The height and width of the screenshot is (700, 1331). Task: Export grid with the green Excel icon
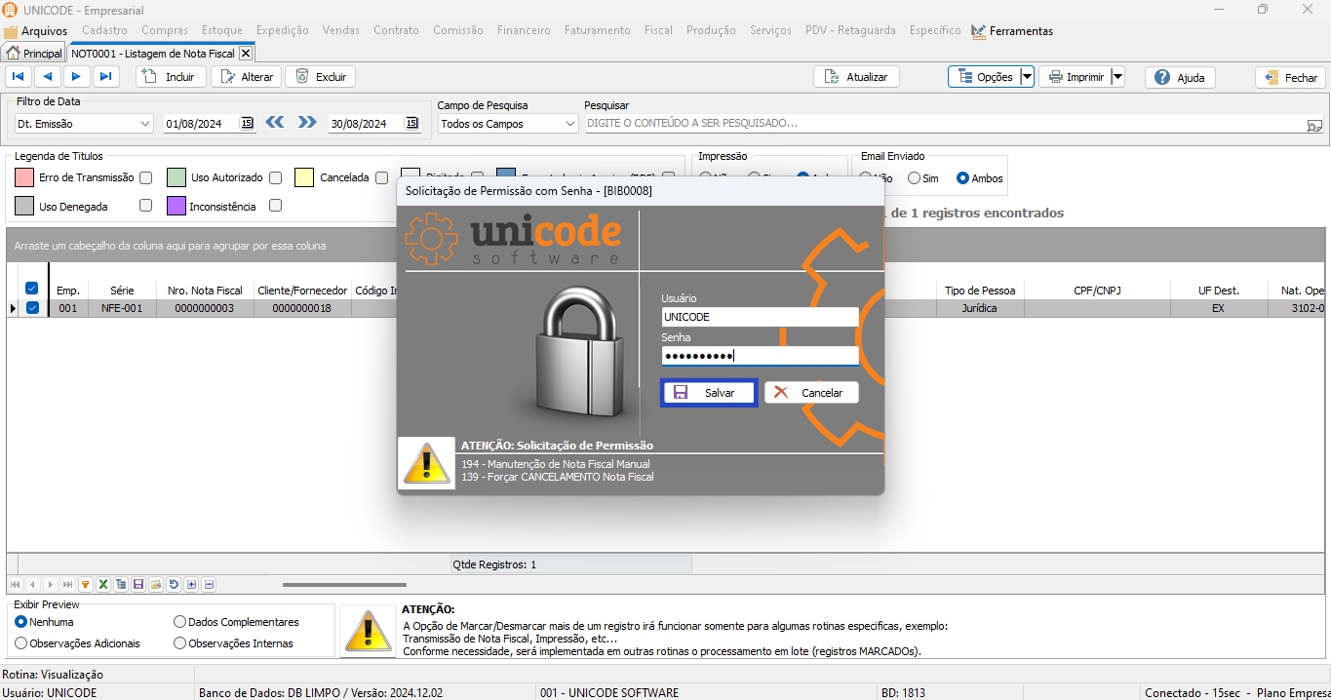coord(103,585)
